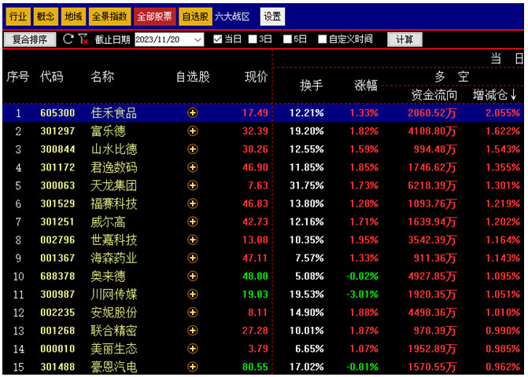This screenshot has height=377, width=528.
Task: Clear filter using the funnel icon
Action: pos(83,39)
